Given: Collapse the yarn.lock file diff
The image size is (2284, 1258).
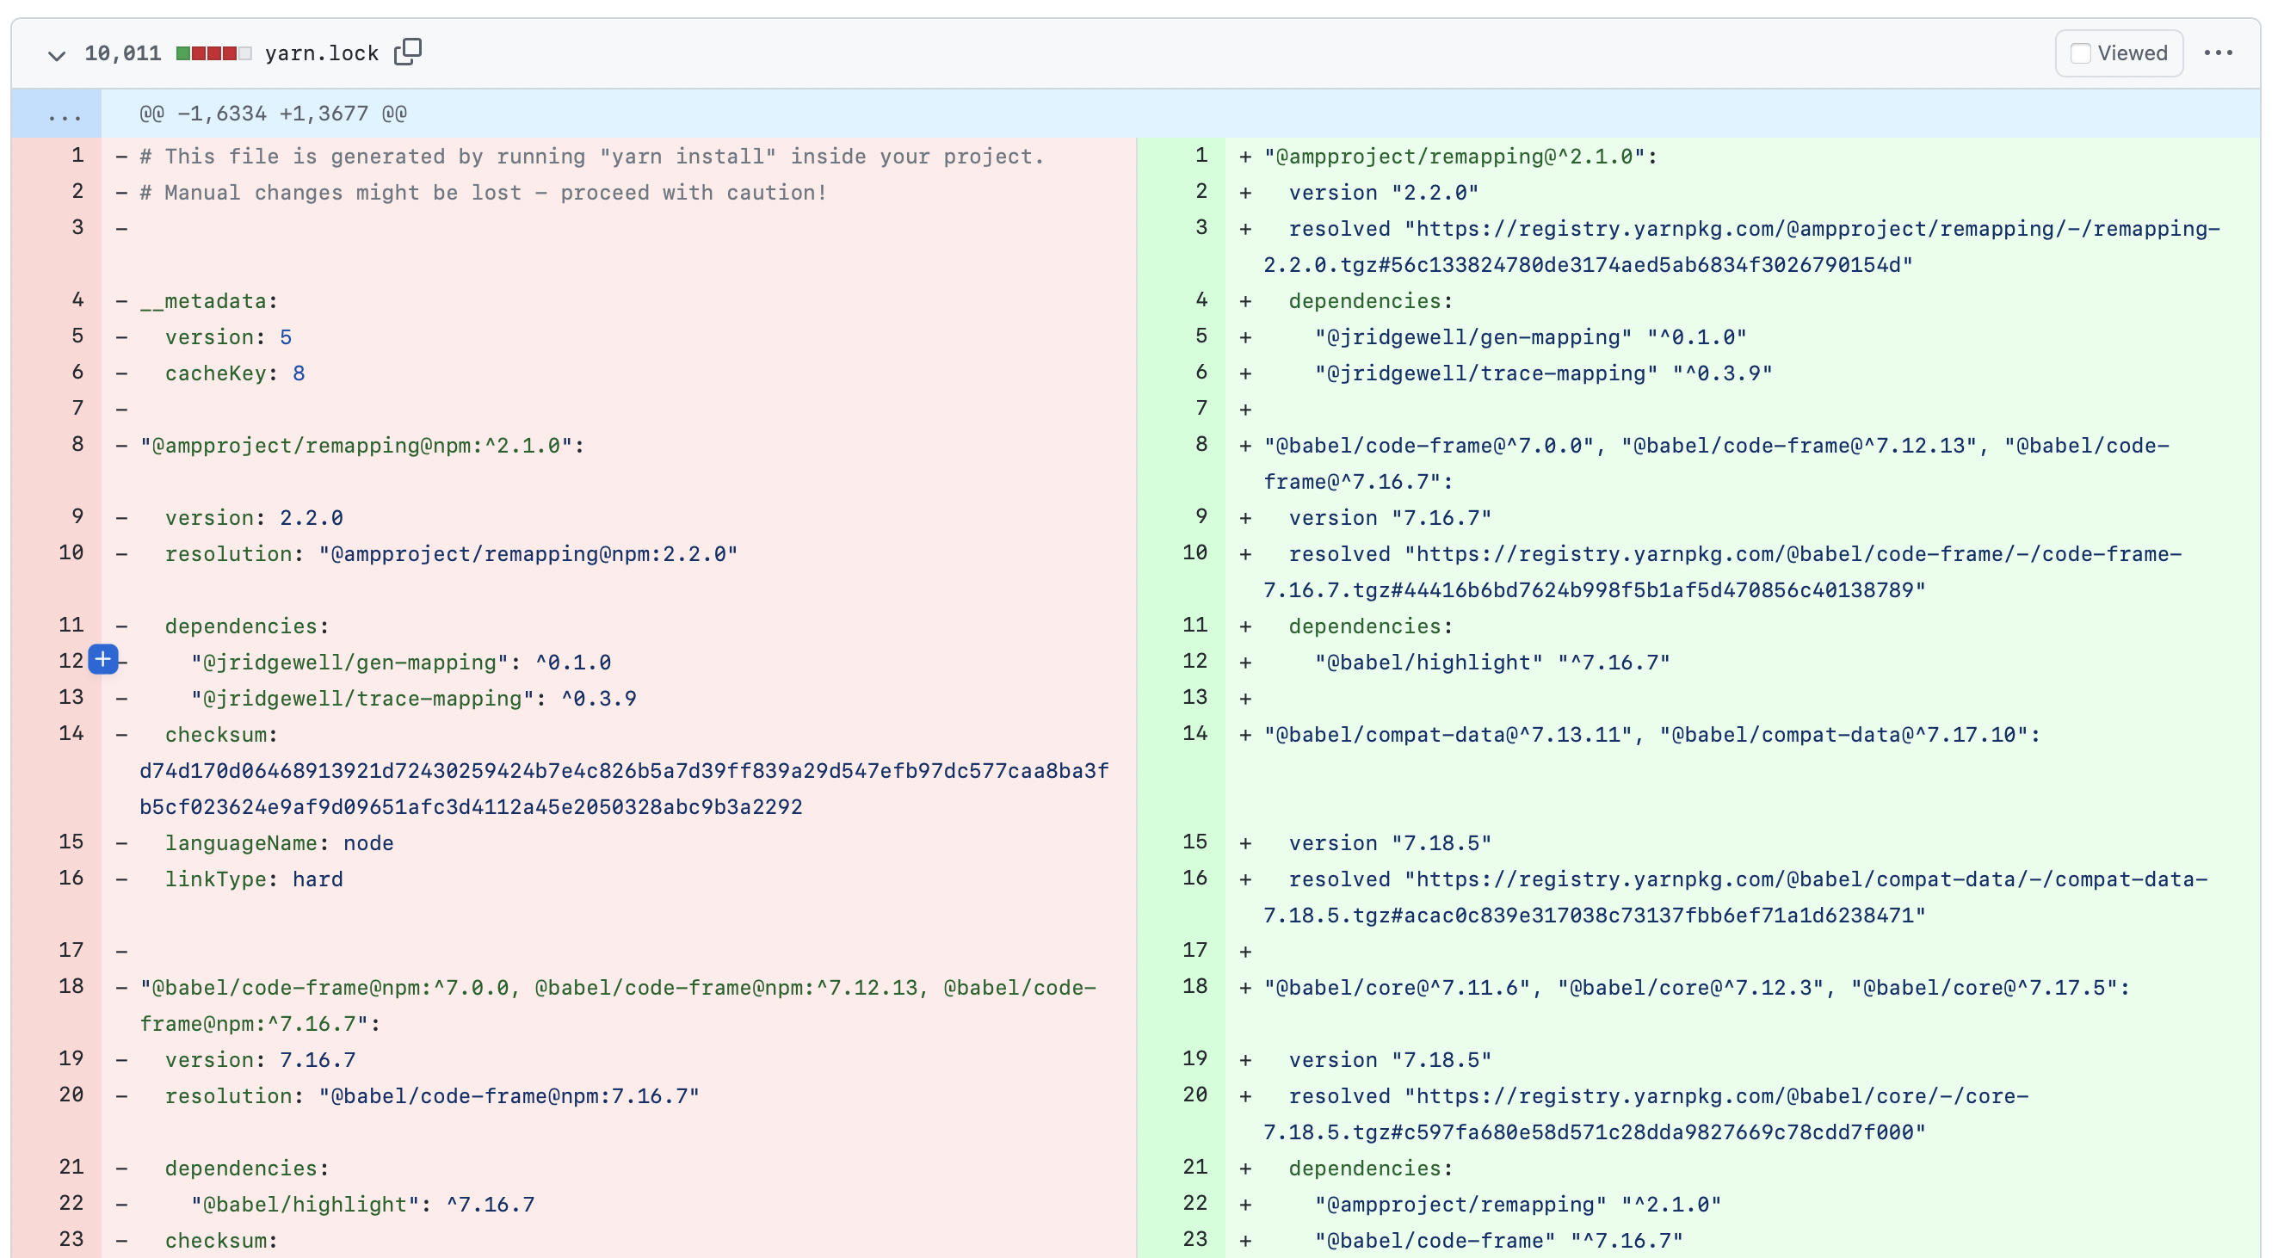Looking at the screenshot, I should point(57,55).
